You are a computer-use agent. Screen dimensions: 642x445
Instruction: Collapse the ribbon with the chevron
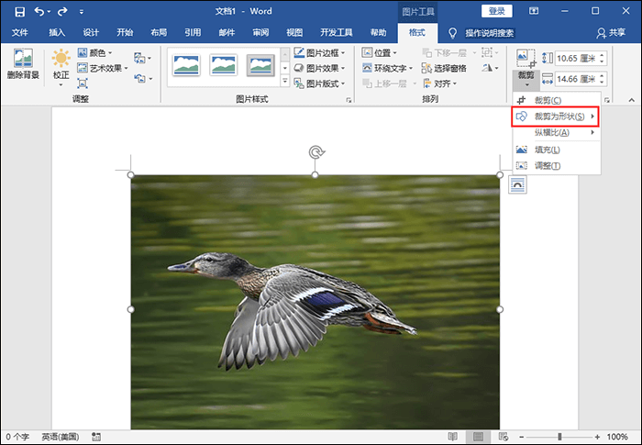click(631, 100)
